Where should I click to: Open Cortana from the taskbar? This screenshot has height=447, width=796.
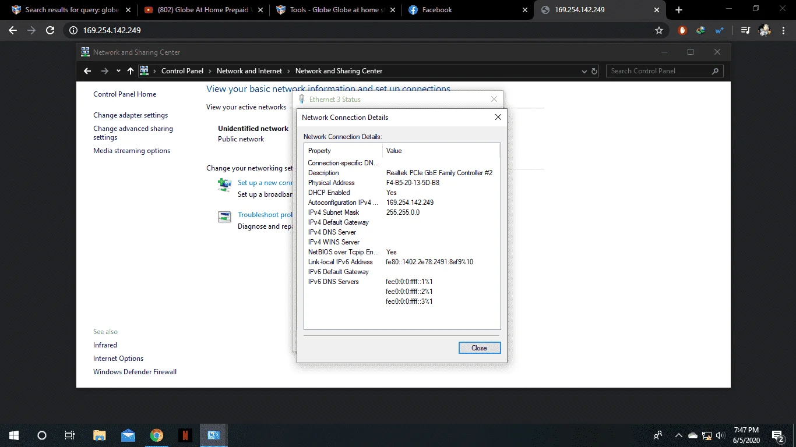[x=41, y=435]
